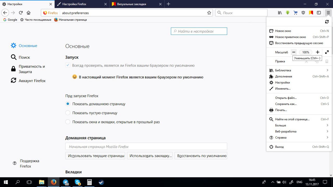Select 'Показать пустую страницу' radio button
The image size is (333, 187).
[x=68, y=113]
